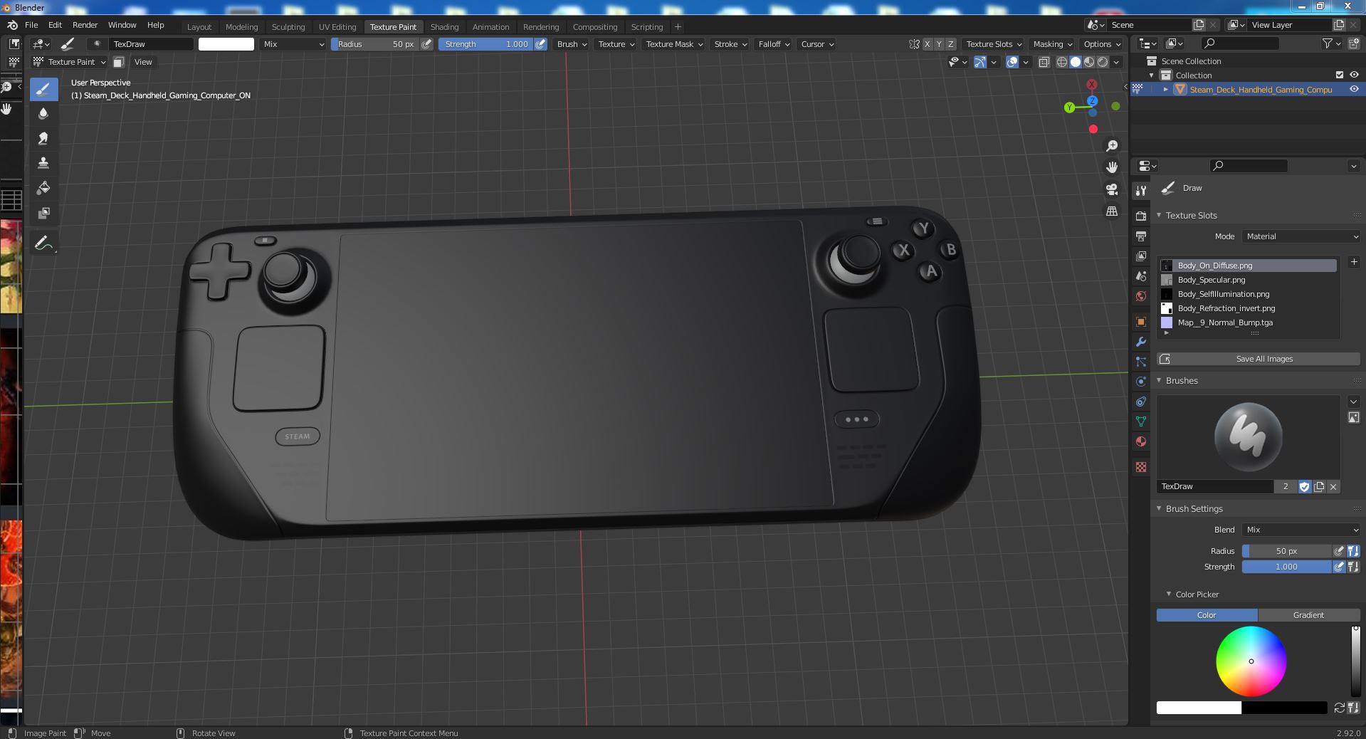Add a new texture paint slot
The height and width of the screenshot is (739, 1366).
click(1354, 263)
